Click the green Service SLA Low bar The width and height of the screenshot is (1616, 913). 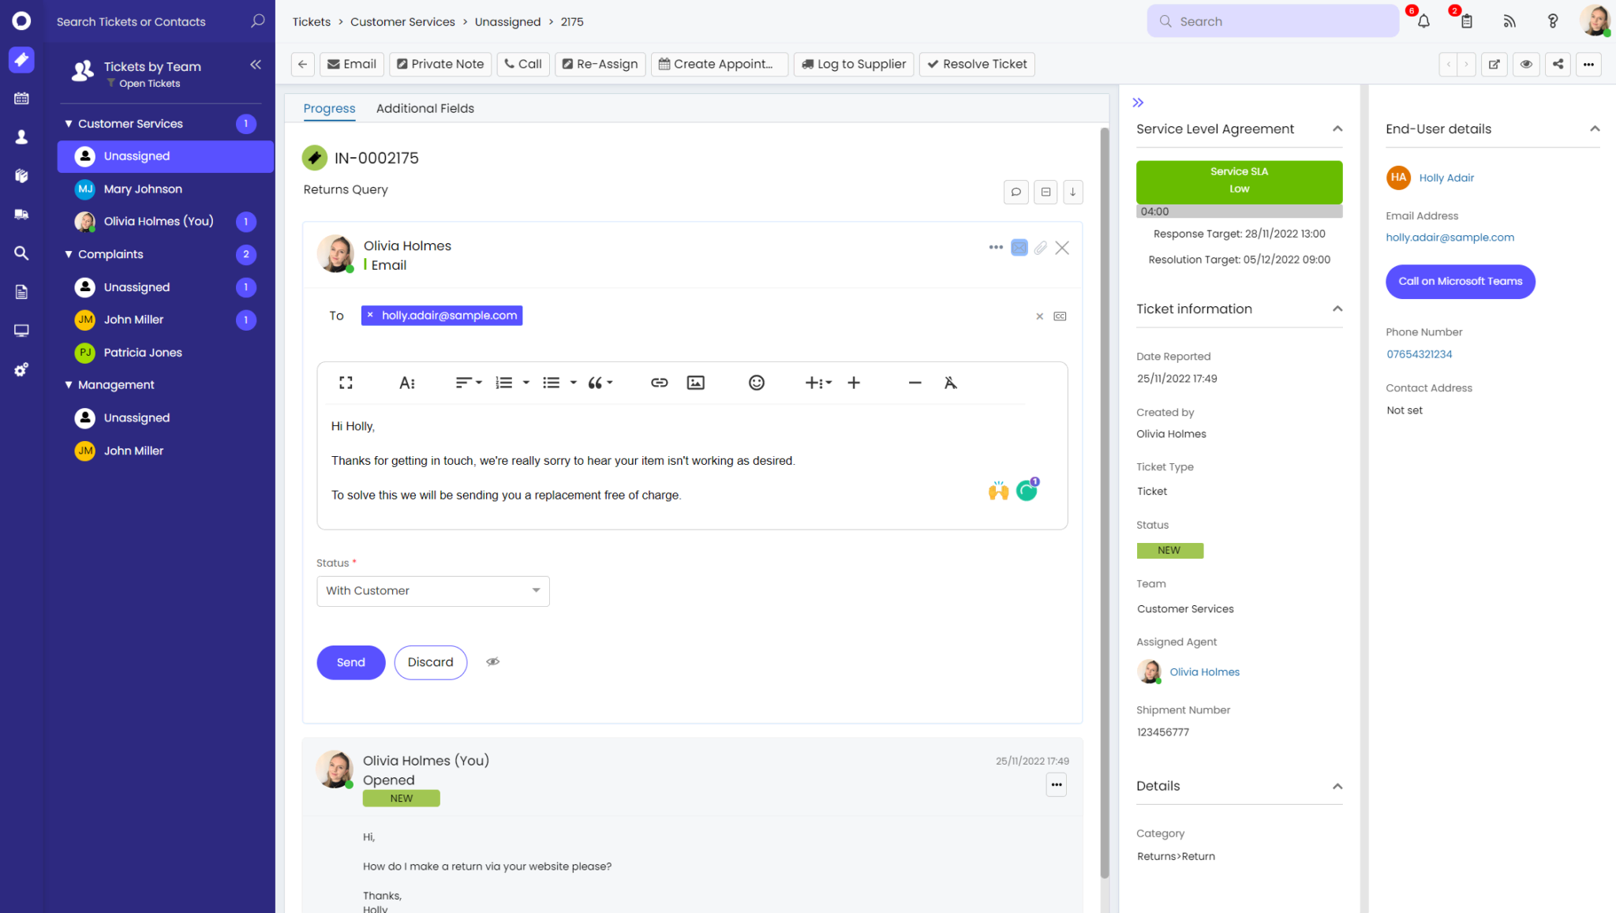tap(1239, 181)
